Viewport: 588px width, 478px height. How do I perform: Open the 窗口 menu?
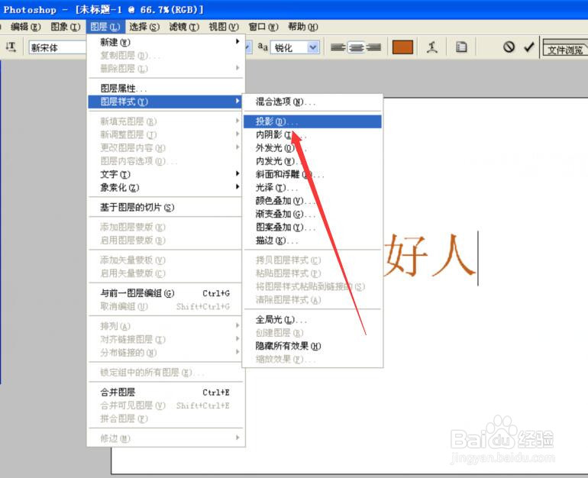263,27
